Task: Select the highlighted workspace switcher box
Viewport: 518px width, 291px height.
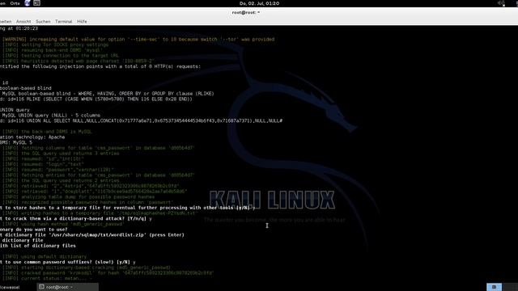Action: (x=494, y=287)
